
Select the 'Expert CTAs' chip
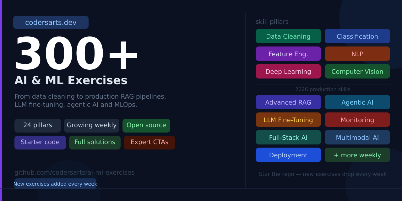point(149,142)
